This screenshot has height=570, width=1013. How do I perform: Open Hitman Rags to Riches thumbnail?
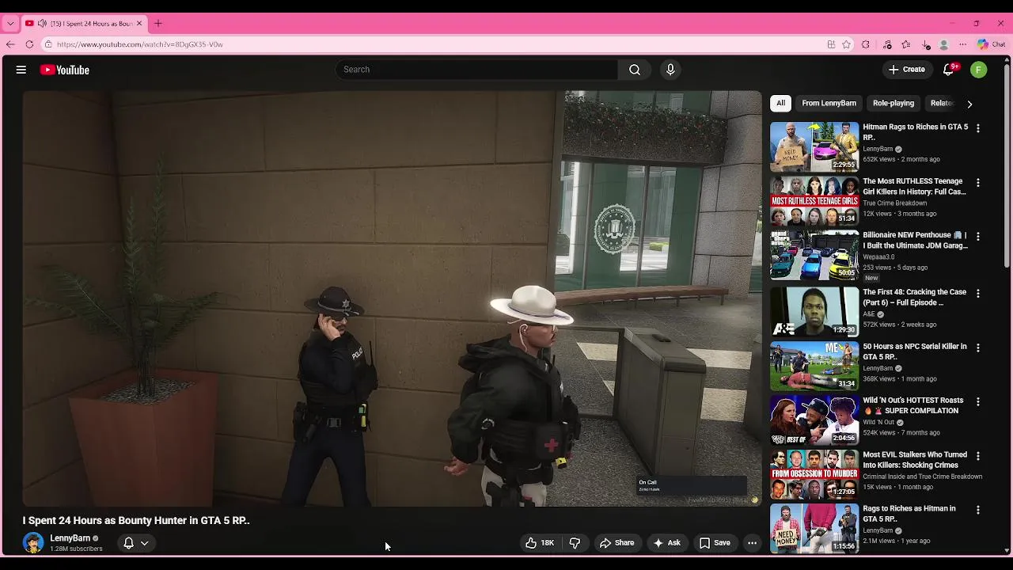[x=814, y=146]
